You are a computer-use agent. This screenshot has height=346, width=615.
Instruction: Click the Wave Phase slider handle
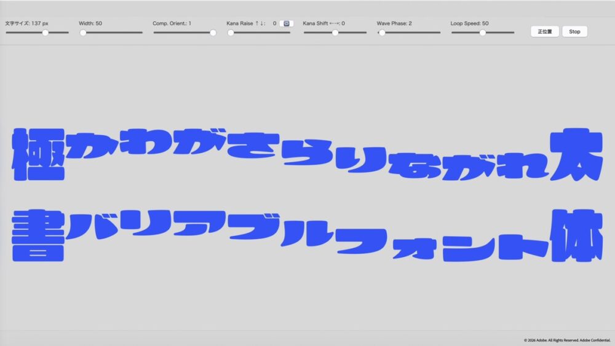click(x=382, y=33)
